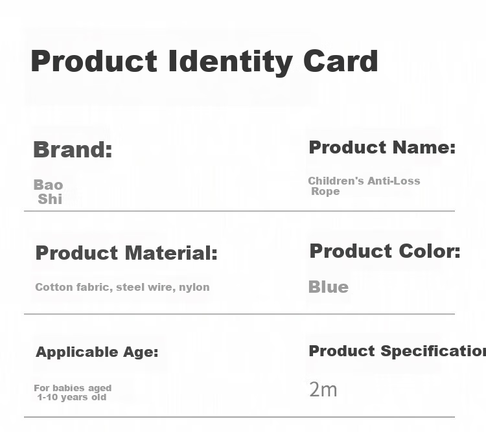This screenshot has height=432, width=486.
Task: Select the Brand: label
Action: [x=73, y=150]
